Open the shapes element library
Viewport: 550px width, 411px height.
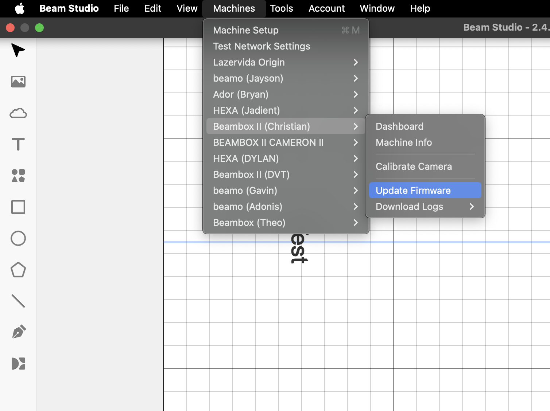[18, 176]
